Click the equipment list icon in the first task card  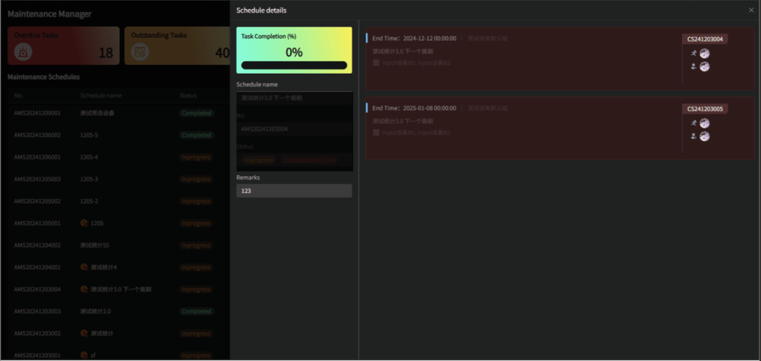point(376,63)
